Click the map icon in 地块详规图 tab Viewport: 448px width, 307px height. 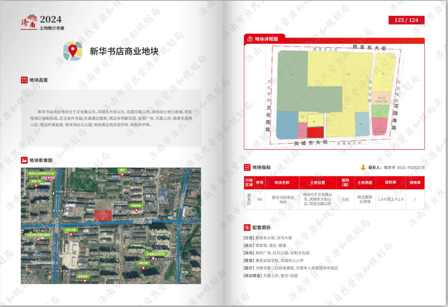(x=250, y=39)
